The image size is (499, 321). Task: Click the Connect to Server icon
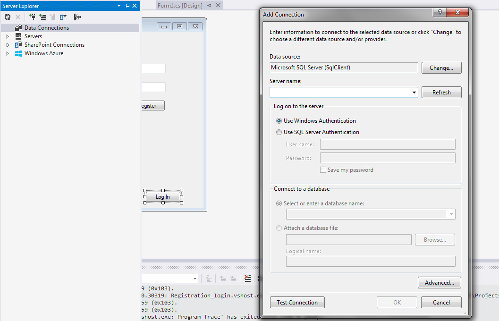pos(42,17)
